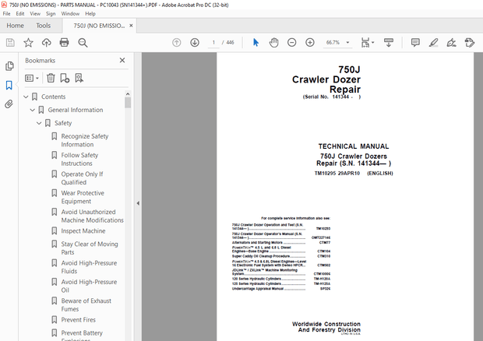This screenshot has width=483, height=341.
Task: Add document to starred with star icon
Action: click(28, 43)
